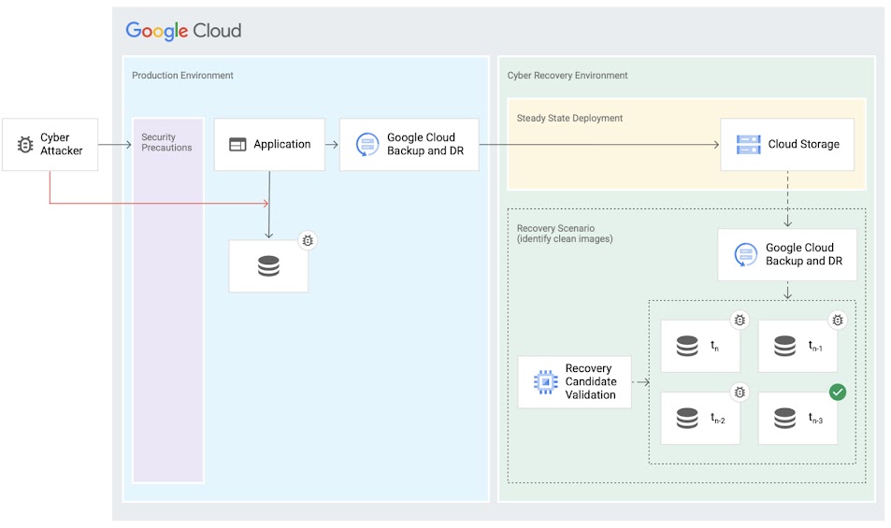
Task: Click the Cloud Storage server icon
Action: click(x=748, y=145)
